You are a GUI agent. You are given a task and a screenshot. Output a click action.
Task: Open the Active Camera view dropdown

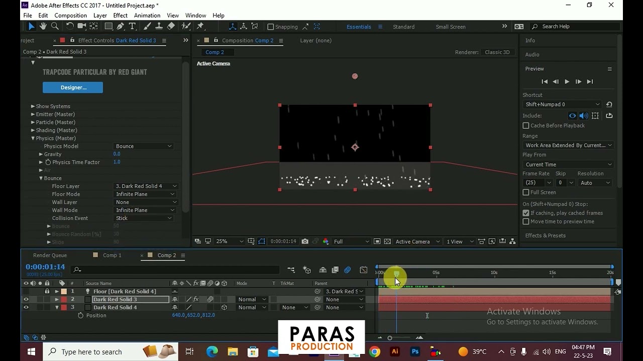418,242
